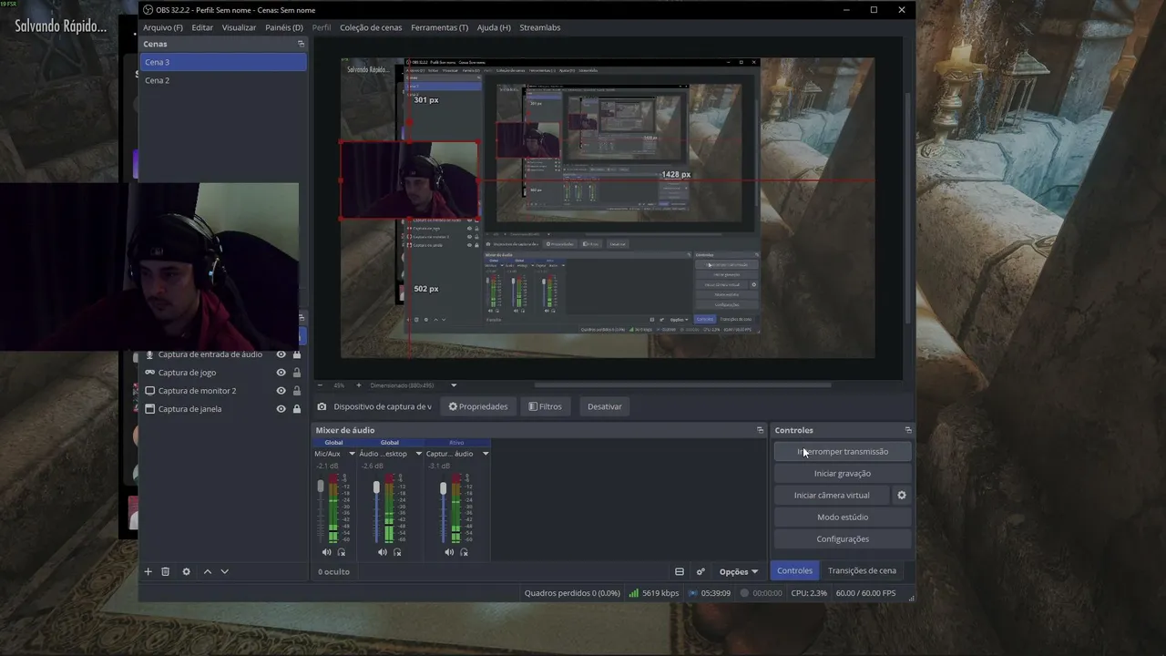Toggle lock on Captura de janela
This screenshot has height=656, width=1166.
click(296, 409)
